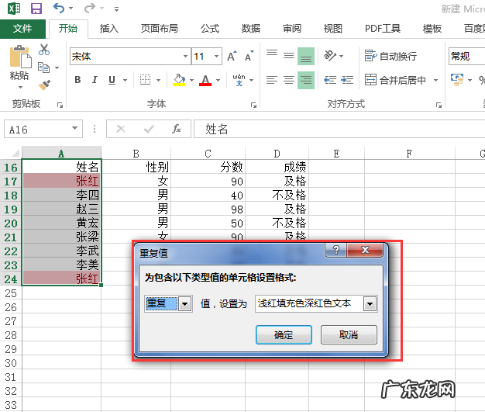Open the underline style dropdown arrow

(x=125, y=80)
